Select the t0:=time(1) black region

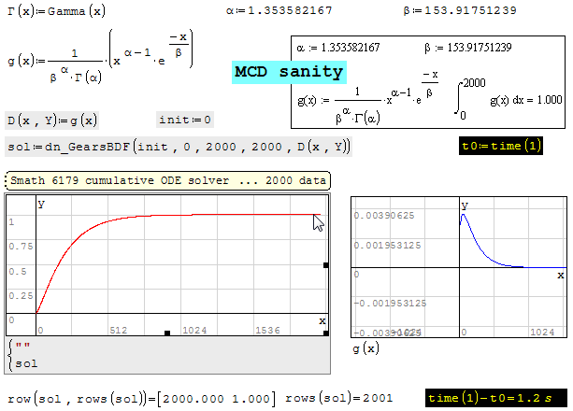[x=501, y=146]
